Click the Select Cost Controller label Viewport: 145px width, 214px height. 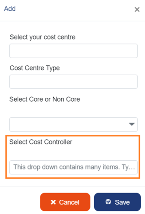click(x=41, y=142)
